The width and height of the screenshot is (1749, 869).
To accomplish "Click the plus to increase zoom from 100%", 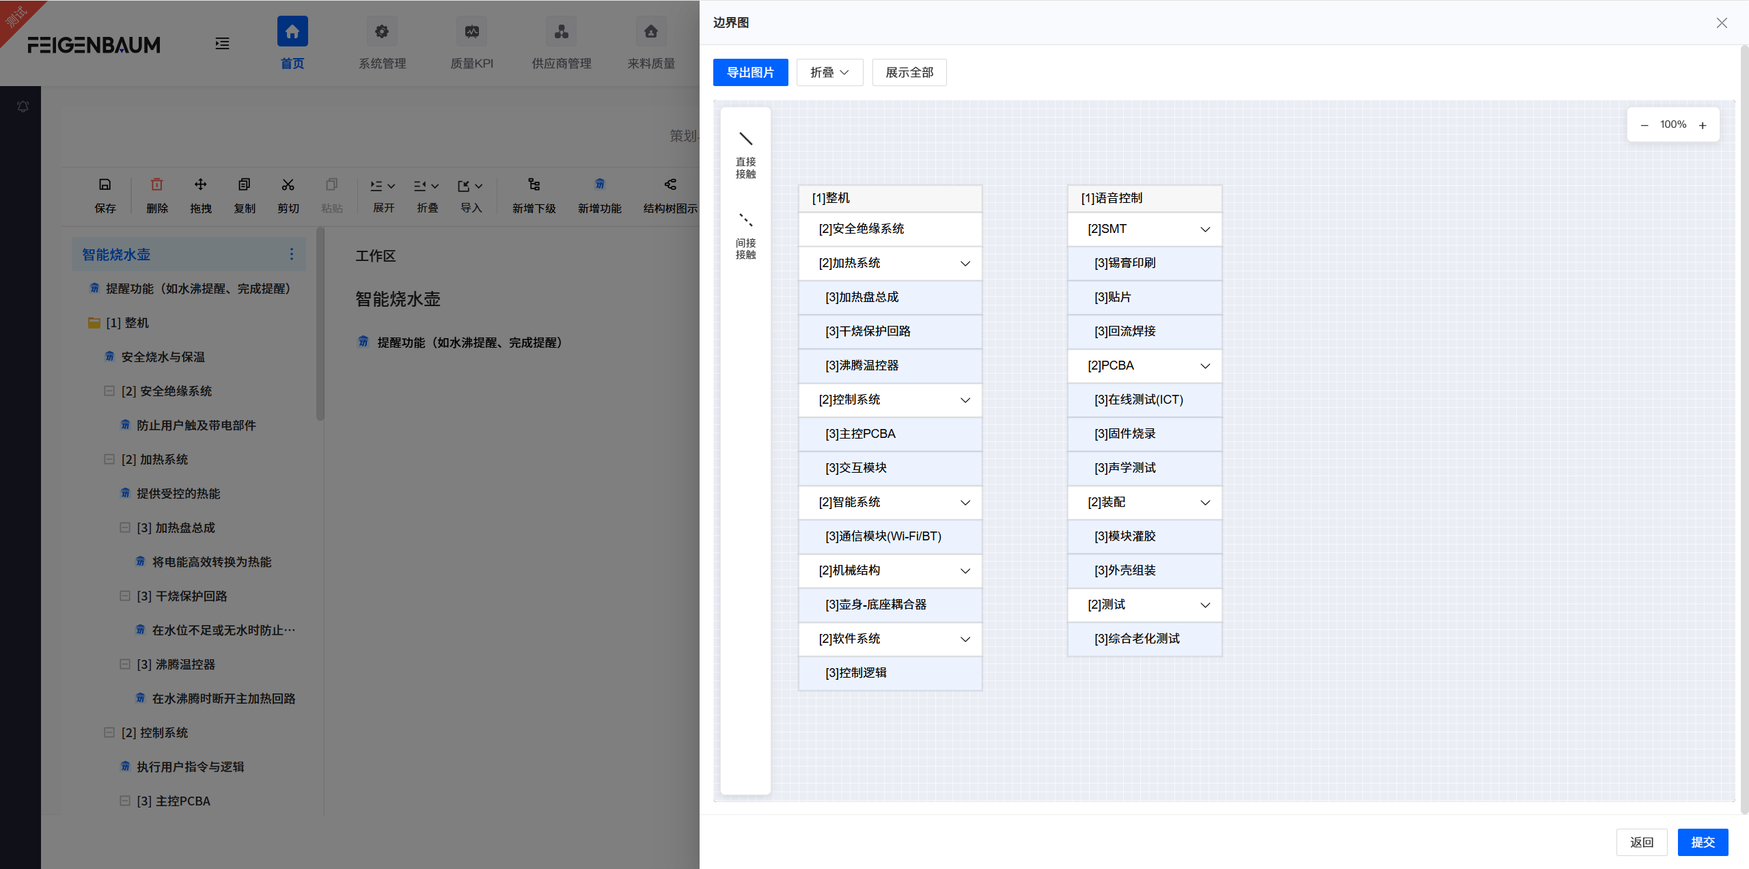I will click(x=1703, y=124).
